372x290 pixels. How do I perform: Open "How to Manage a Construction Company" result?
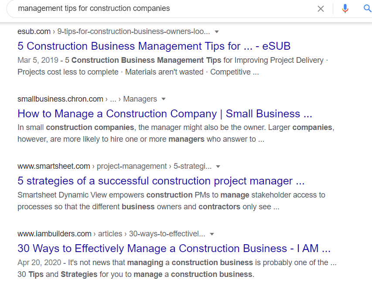[x=165, y=114]
